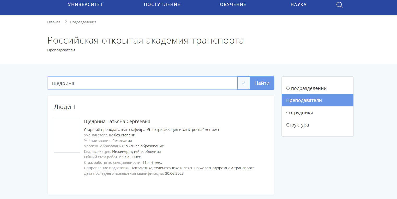The width and height of the screenshot is (397, 199).
Task: Open the ОБУЧЕНИЕ menu
Action: [233, 4]
